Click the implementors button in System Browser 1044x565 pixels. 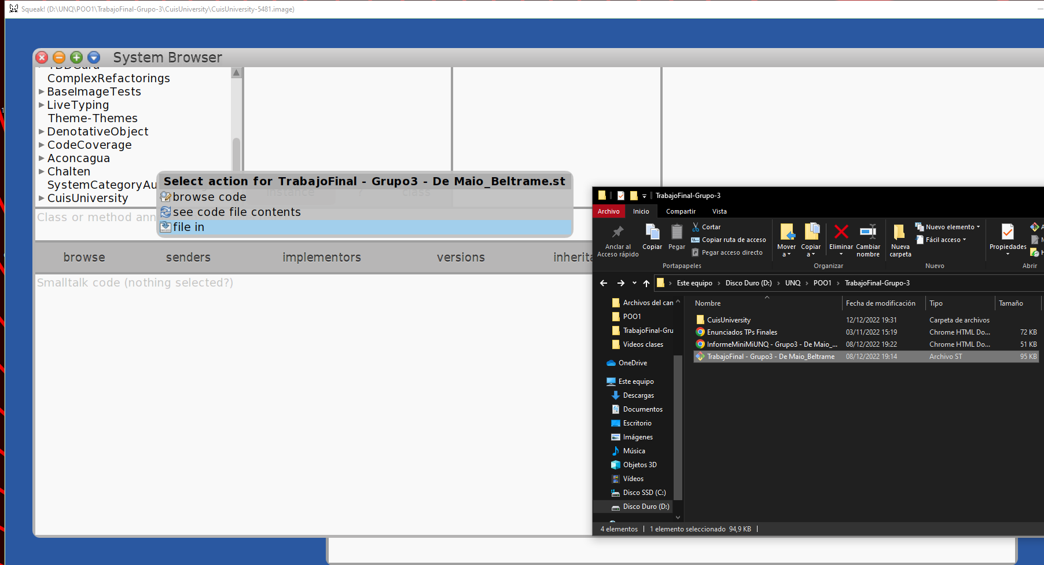[322, 257]
